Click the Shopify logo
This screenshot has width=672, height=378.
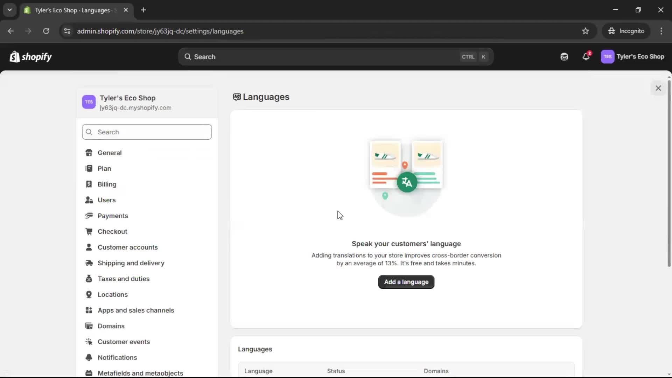tap(31, 57)
